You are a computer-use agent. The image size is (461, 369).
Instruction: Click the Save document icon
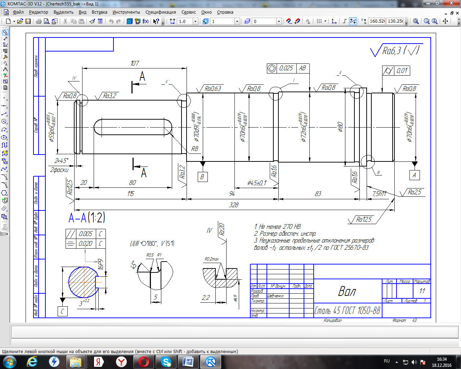(x=28, y=21)
